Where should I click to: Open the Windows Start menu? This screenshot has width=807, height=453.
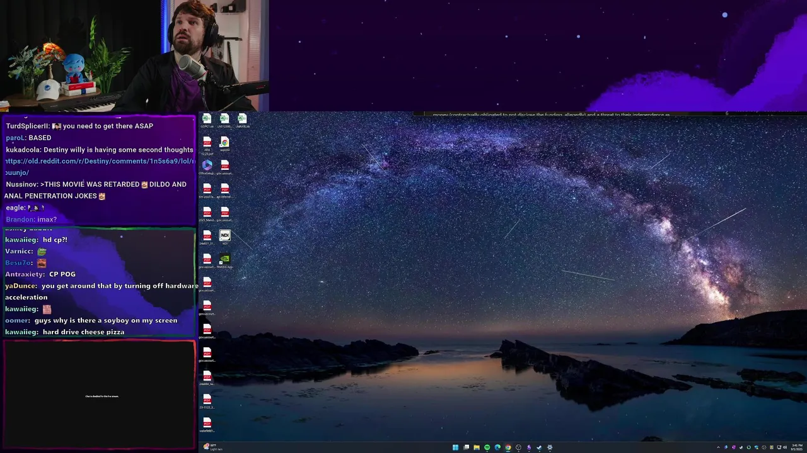click(455, 447)
